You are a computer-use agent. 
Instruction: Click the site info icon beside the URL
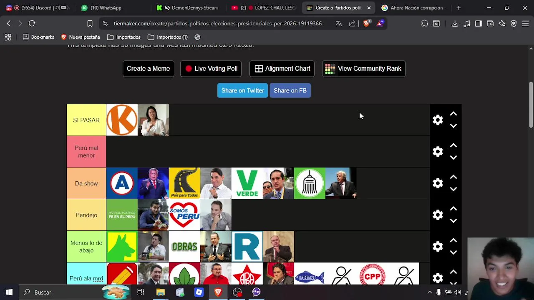pyautogui.click(x=105, y=23)
